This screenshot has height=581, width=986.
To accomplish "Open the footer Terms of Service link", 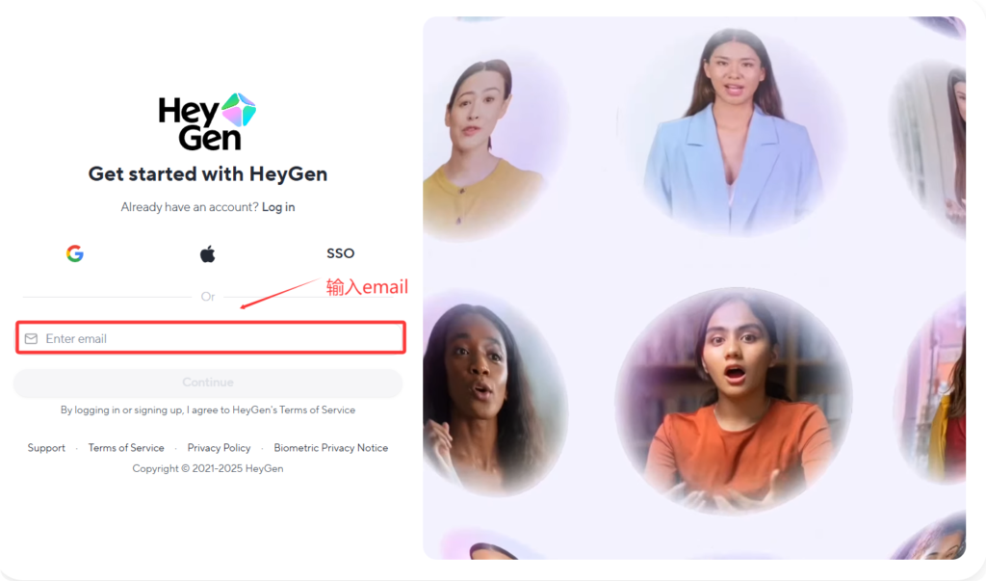I will click(126, 447).
